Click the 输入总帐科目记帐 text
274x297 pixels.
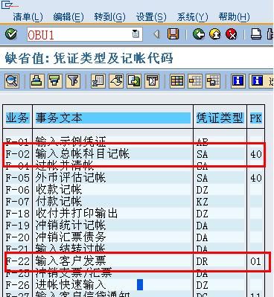point(83,154)
